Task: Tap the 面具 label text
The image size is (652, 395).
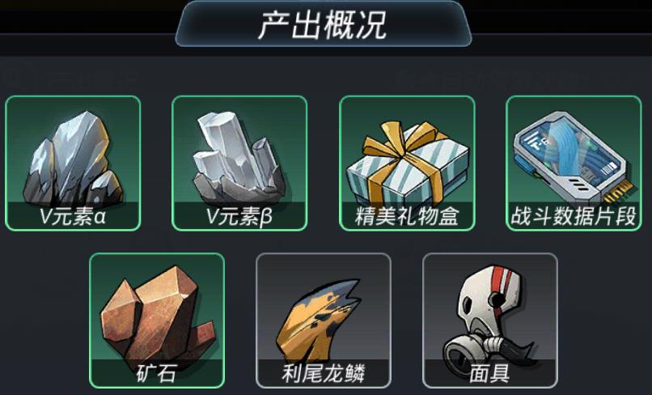Action: tap(489, 373)
